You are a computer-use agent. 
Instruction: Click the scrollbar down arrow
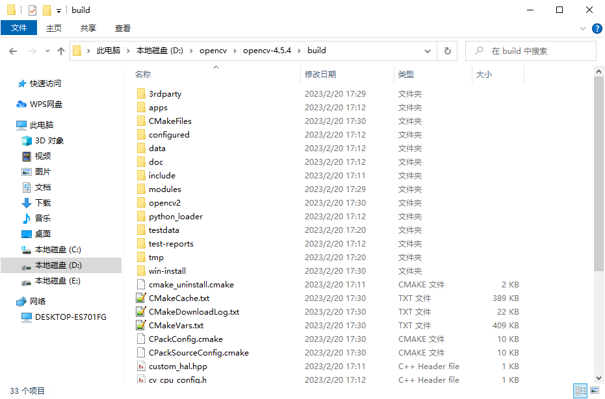pos(599,379)
